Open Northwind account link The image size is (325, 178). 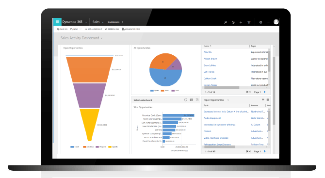pos(258,112)
